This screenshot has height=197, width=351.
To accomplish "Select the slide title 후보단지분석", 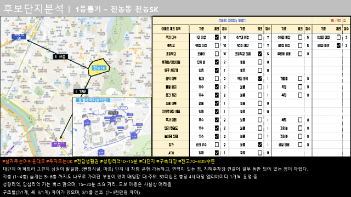I will click(x=33, y=9).
